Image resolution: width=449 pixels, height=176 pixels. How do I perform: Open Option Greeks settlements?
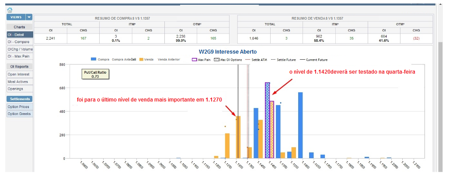pyautogui.click(x=19, y=114)
